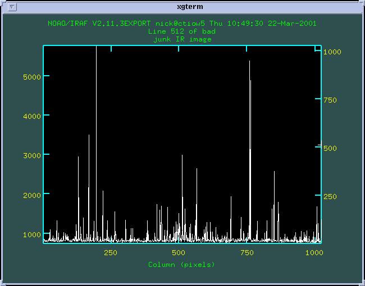
Task: Click the 'Column (pixels)' axis label
Action: point(181,265)
